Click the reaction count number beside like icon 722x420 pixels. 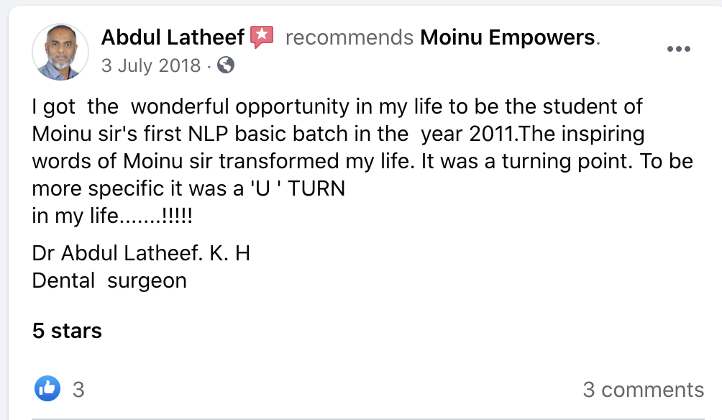[78, 390]
